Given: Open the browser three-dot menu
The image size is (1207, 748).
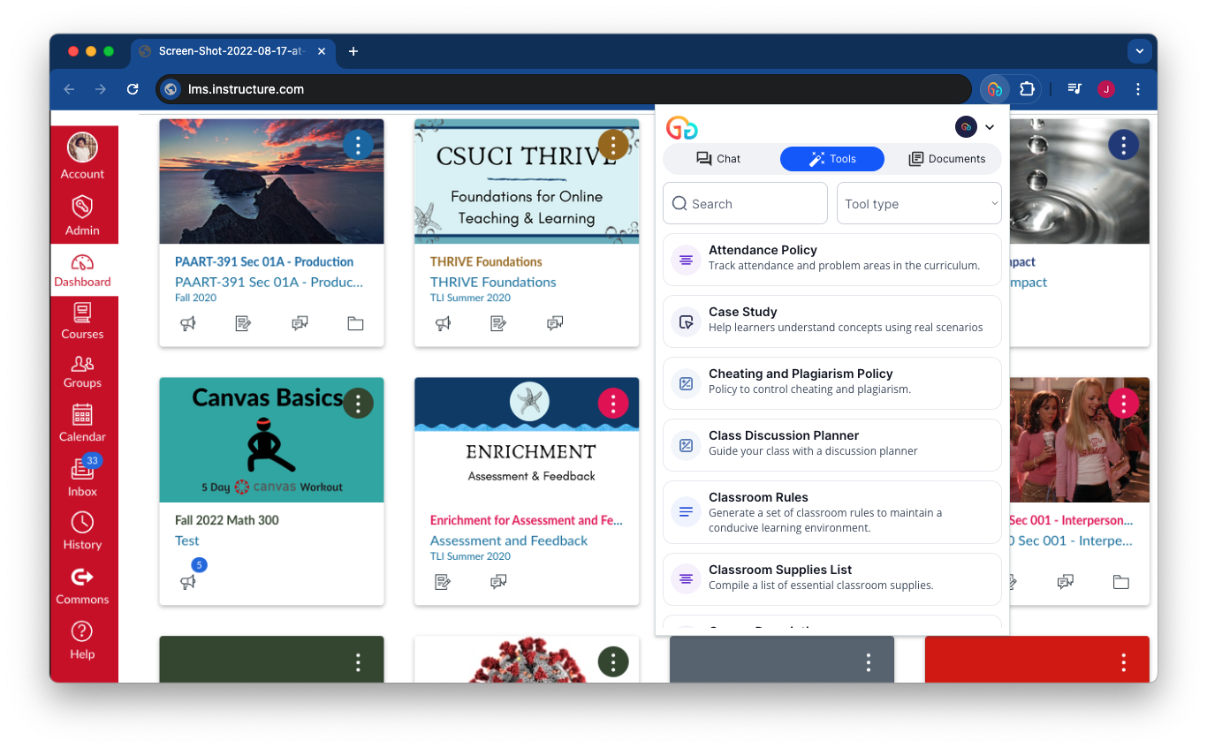Looking at the screenshot, I should (x=1138, y=89).
